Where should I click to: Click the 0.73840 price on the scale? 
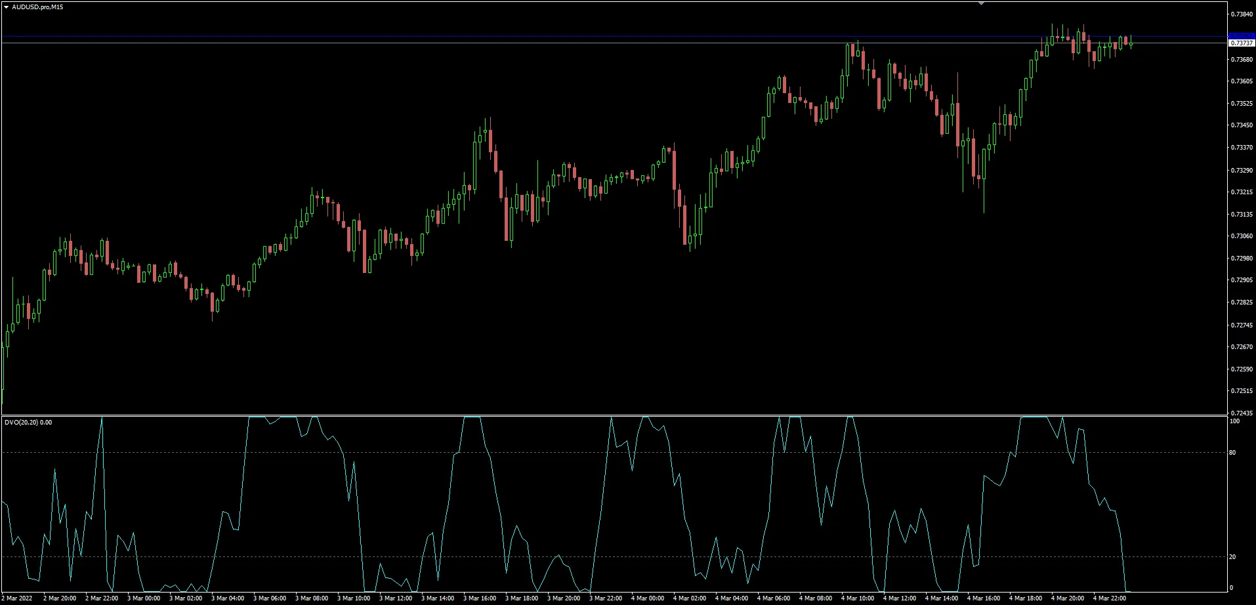pyautogui.click(x=1242, y=14)
